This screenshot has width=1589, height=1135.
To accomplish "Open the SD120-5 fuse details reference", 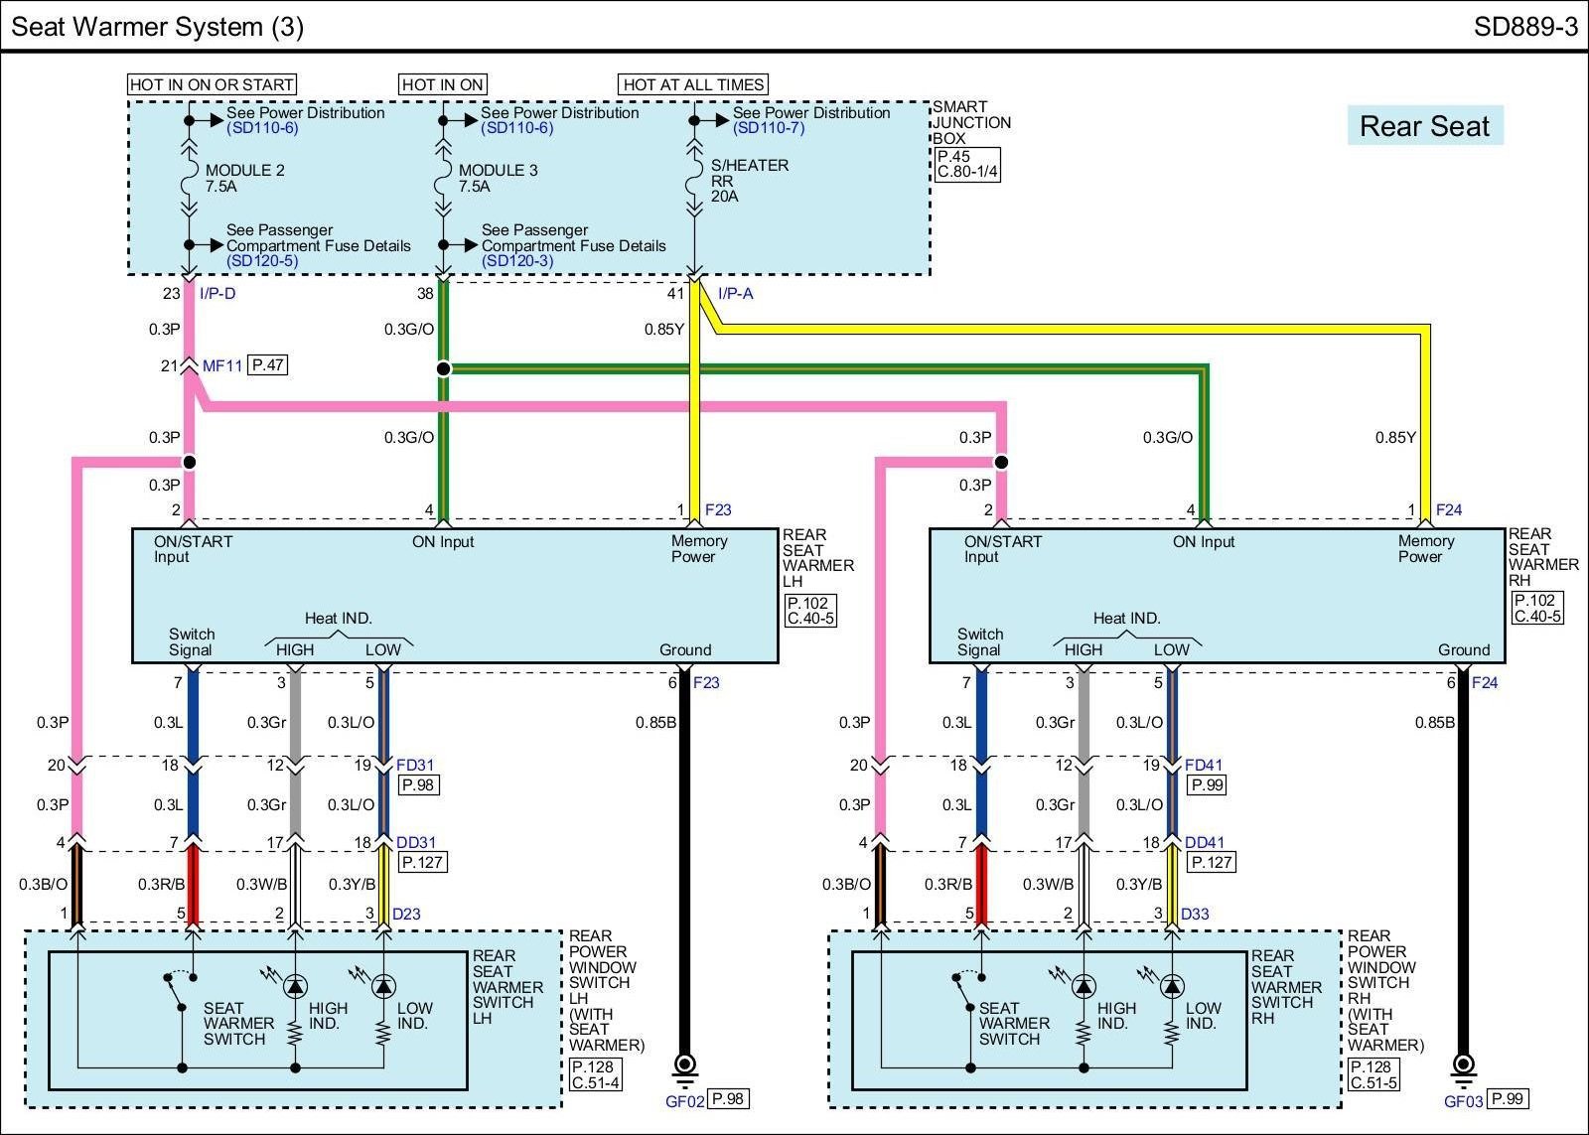I will click(x=262, y=261).
